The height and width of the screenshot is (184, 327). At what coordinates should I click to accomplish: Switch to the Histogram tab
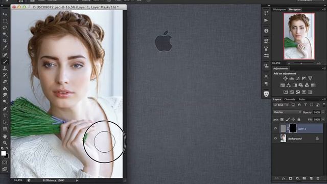point(279,9)
